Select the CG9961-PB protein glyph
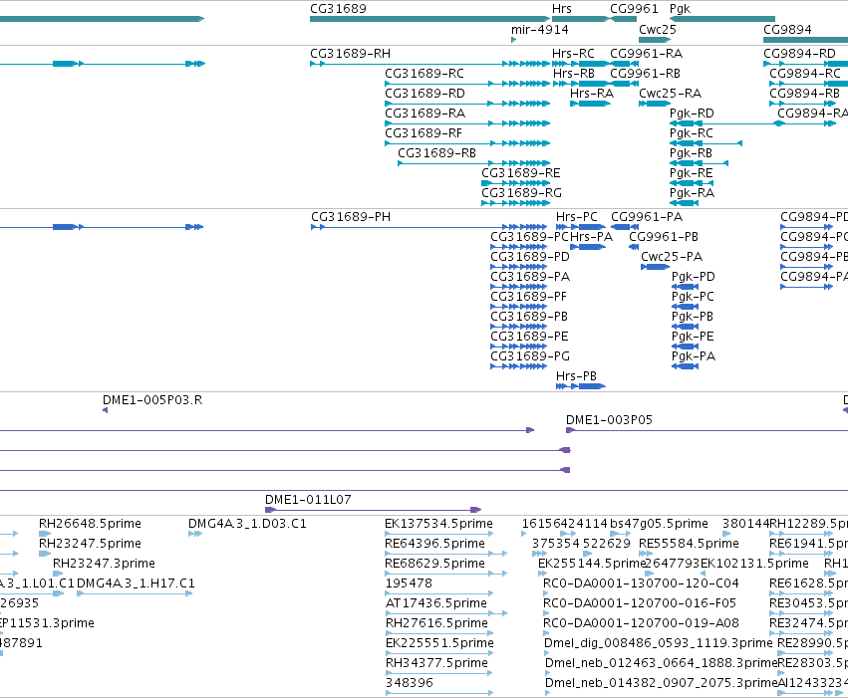 pos(634,247)
